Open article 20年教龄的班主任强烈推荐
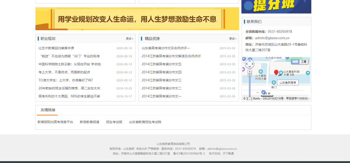This screenshot has height=163, width=350. coord(69,88)
